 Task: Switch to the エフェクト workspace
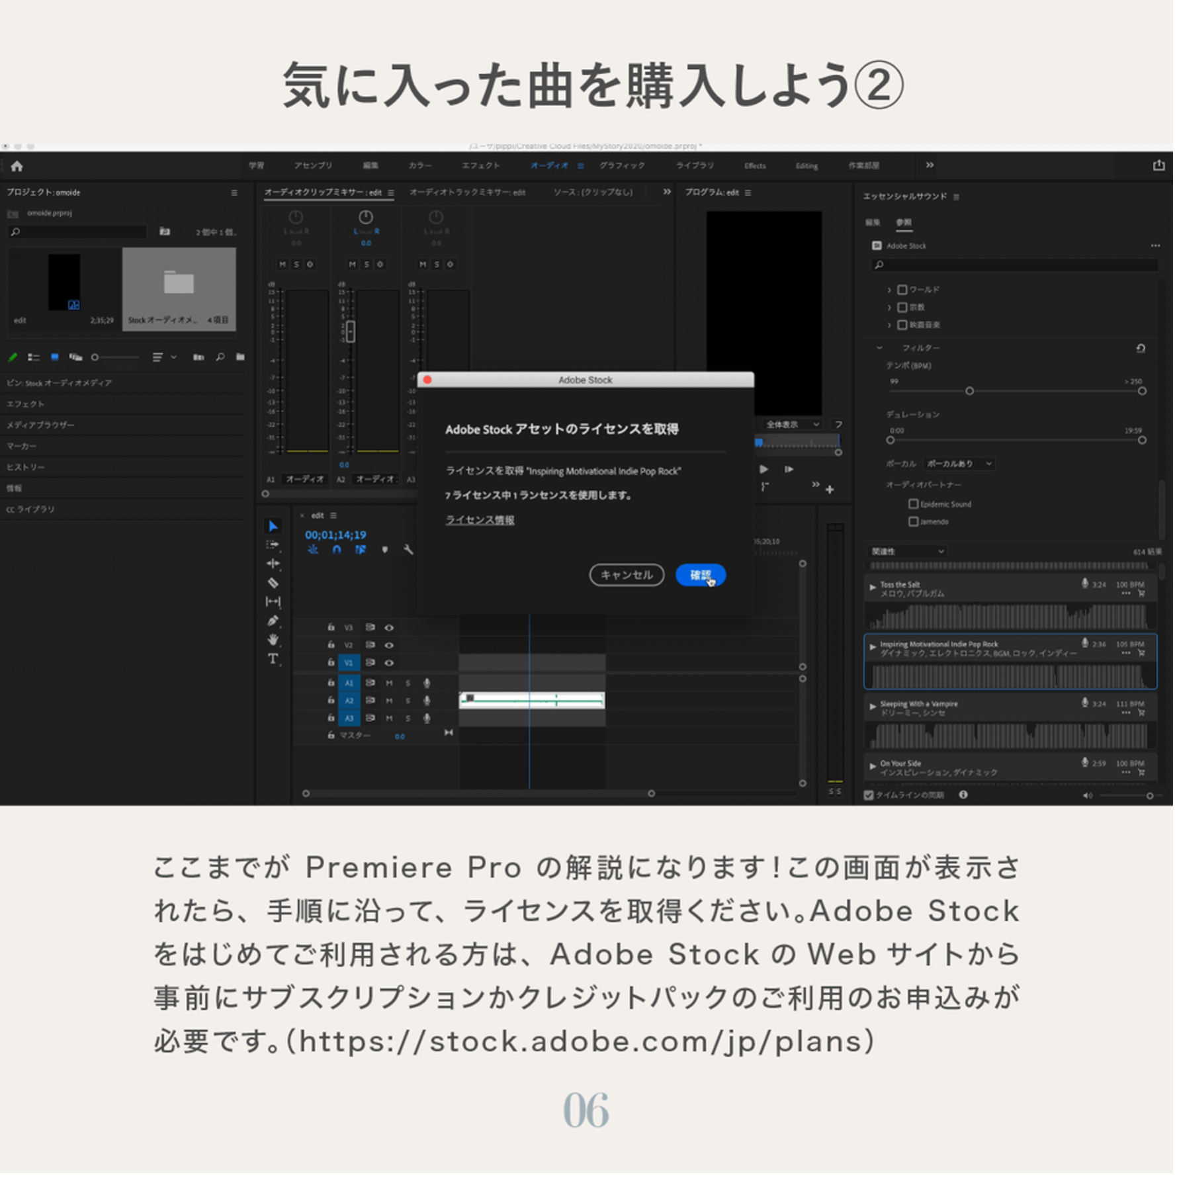click(x=482, y=166)
